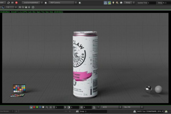Image resolution: width=171 pixels, height=114 pixels.
Task: Open the C image plane dropdown
Action: click(x=11, y=7)
